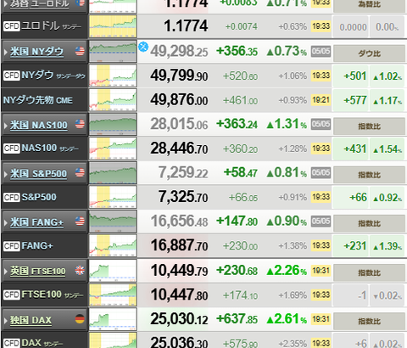Open the 米国 S&P500 link
The image size is (407, 348).
click(x=38, y=173)
